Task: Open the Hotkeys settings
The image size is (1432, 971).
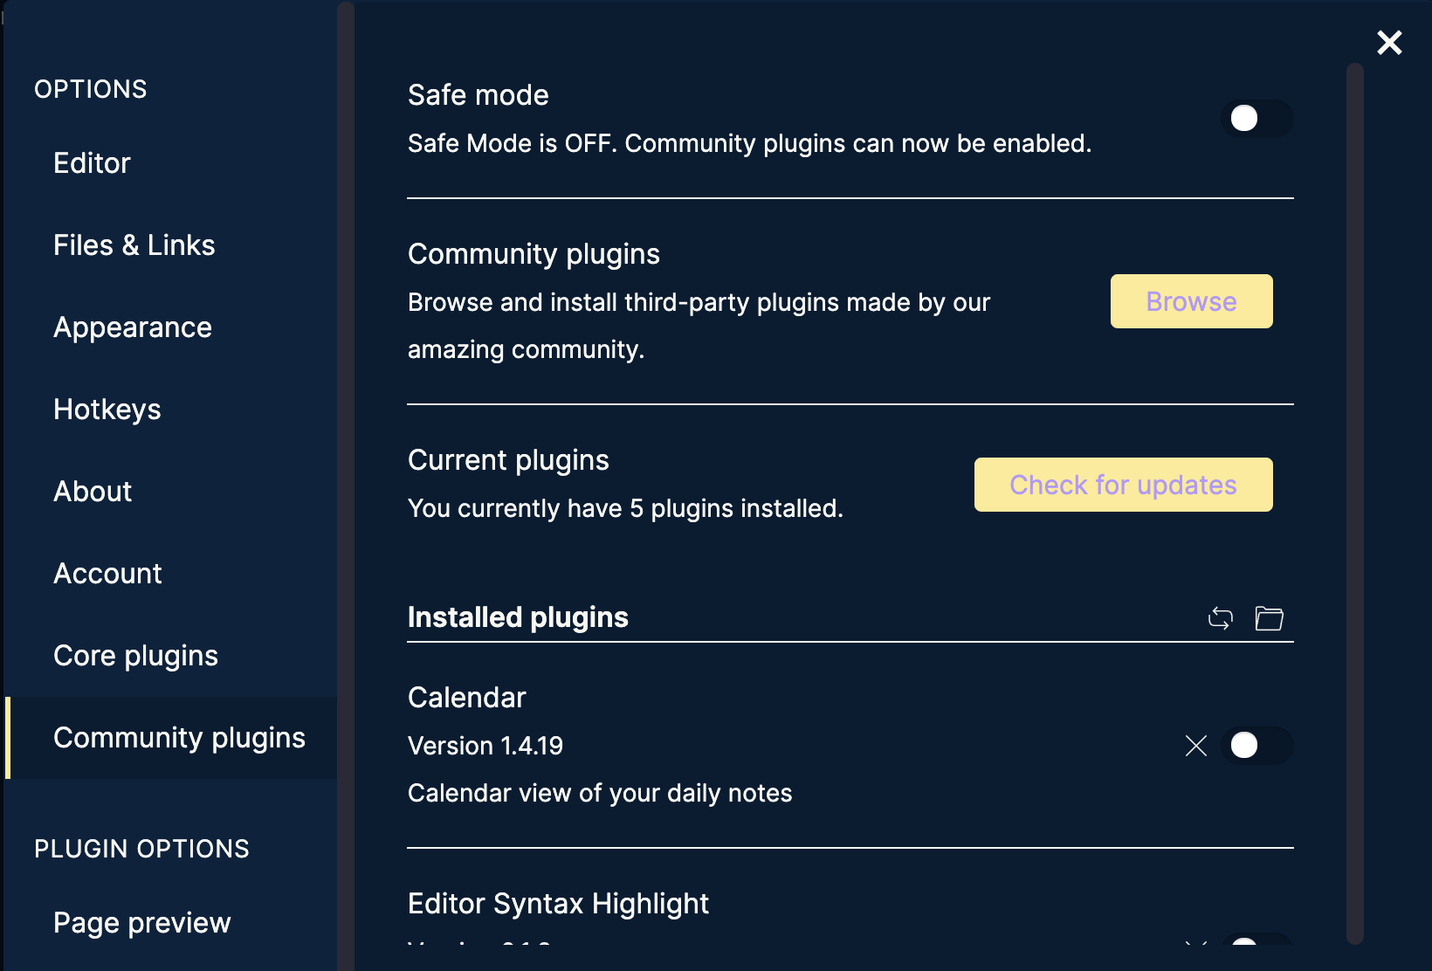Action: 107,409
